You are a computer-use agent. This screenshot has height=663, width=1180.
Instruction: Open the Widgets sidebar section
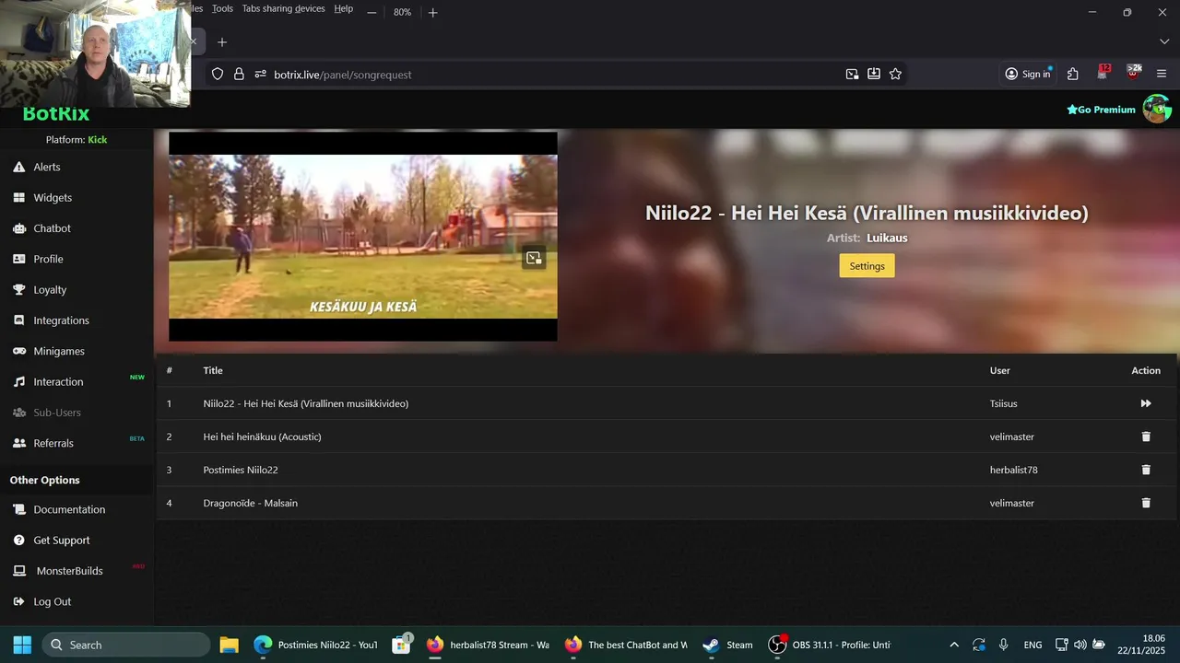(x=53, y=197)
